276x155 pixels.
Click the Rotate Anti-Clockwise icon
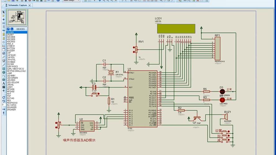point(3,101)
